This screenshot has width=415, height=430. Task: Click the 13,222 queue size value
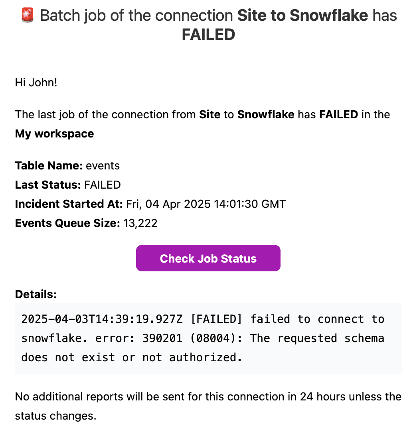[140, 223]
